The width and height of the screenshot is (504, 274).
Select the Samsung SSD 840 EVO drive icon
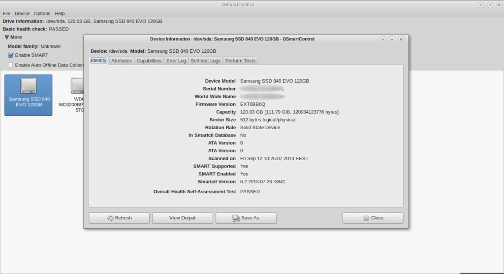[x=28, y=95]
